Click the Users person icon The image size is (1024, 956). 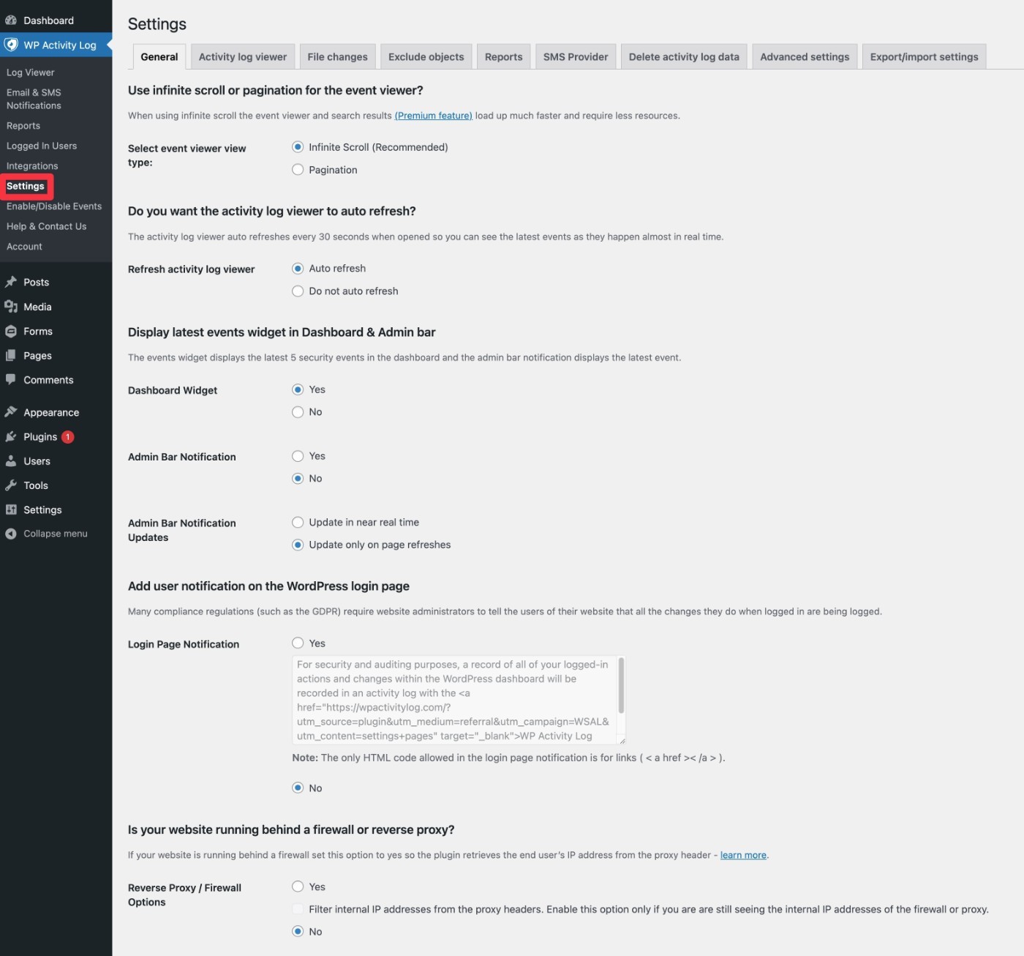click(x=11, y=461)
